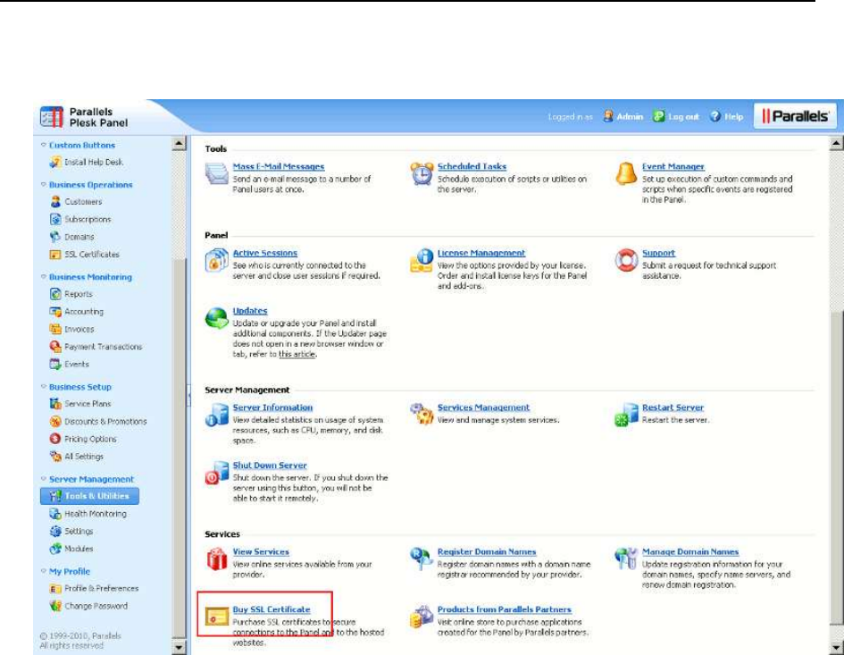The width and height of the screenshot is (844, 655).
Task: Open the Register Domain Names link
Action: (x=487, y=551)
